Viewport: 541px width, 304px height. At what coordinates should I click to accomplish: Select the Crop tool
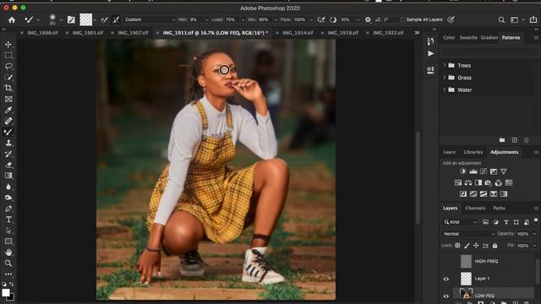pos(8,88)
